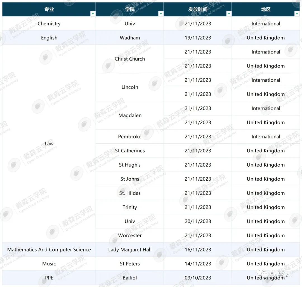Select the United Kingdom cell in the Lady Margaret Hall row
The image size is (302, 287).
tap(266, 249)
